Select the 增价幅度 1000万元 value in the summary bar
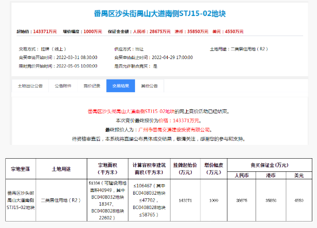This screenshot has height=228, width=317. (93, 32)
